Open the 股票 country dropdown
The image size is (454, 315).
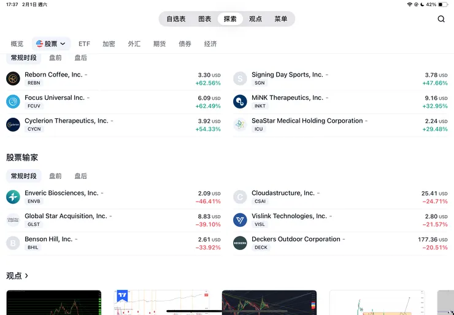click(x=51, y=44)
